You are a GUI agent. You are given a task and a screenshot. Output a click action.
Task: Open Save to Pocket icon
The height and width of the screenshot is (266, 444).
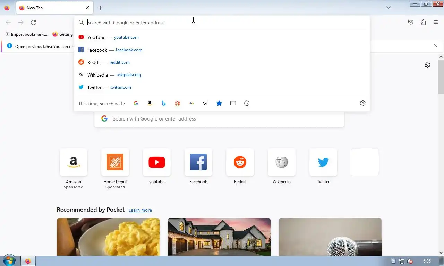click(411, 23)
